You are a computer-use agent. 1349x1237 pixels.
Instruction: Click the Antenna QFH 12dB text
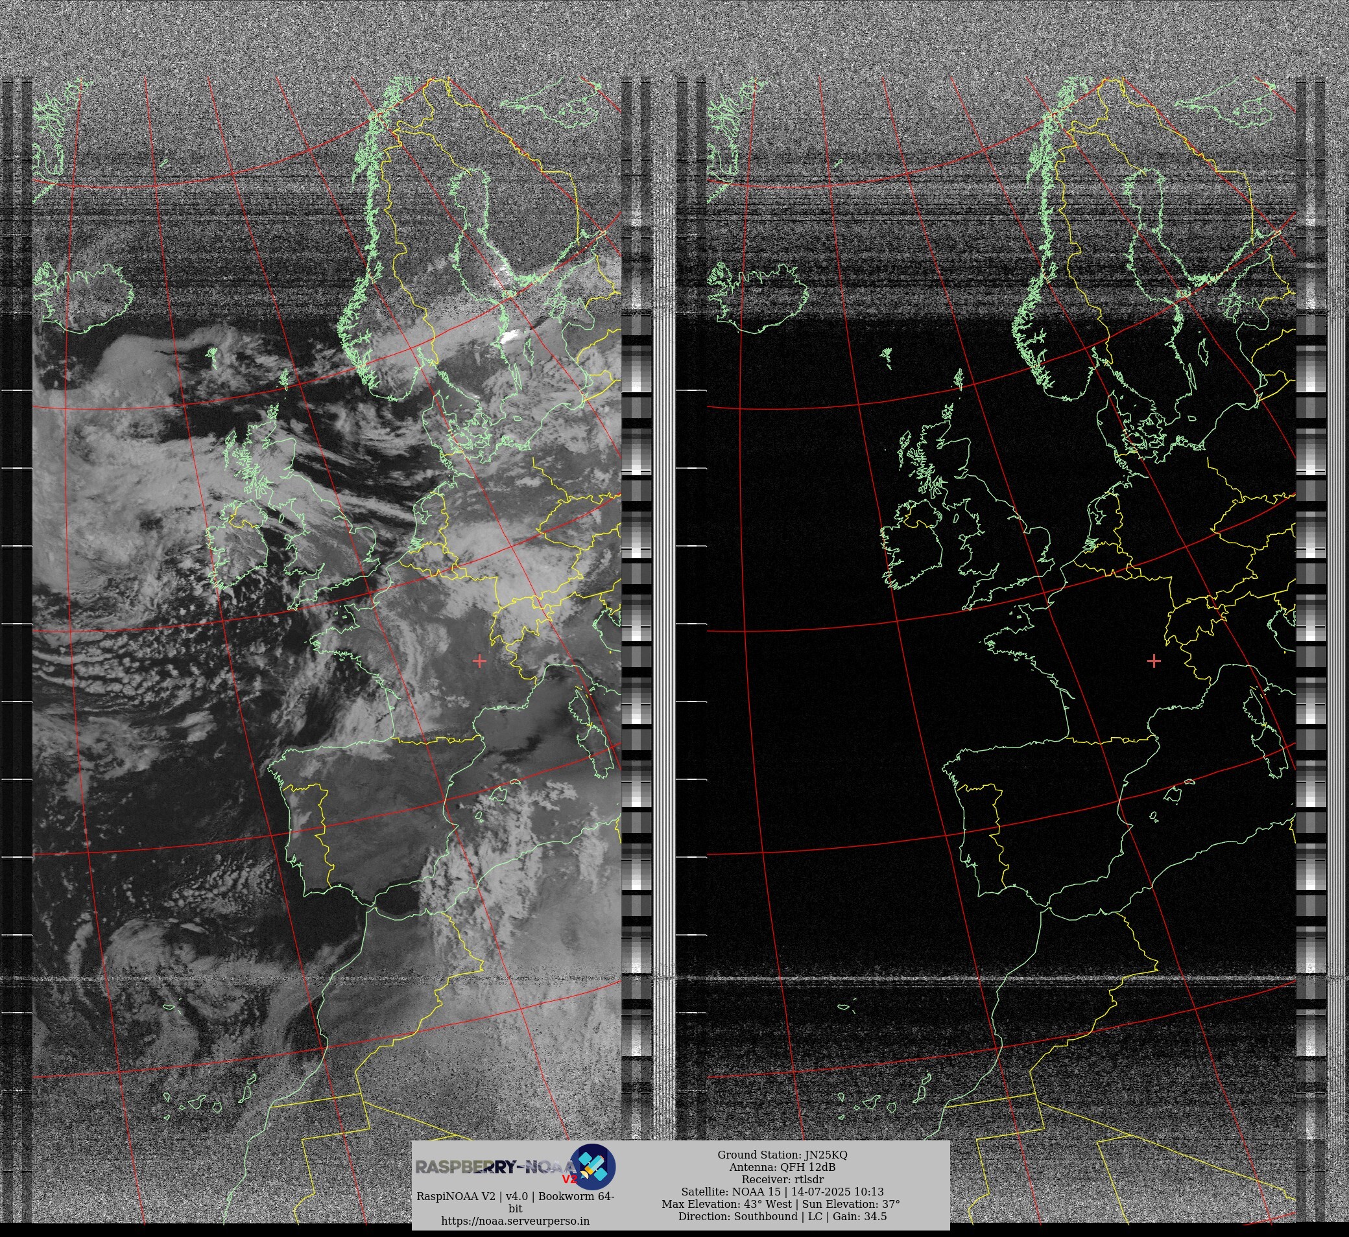tap(782, 1167)
